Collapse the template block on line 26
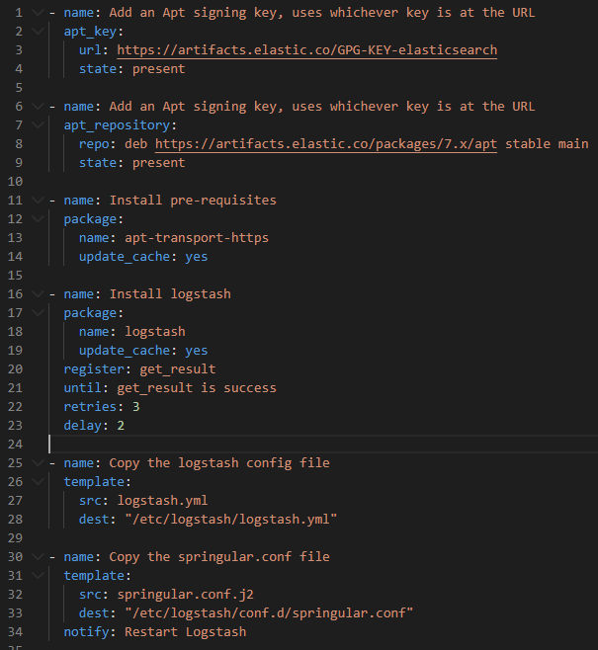 38,482
